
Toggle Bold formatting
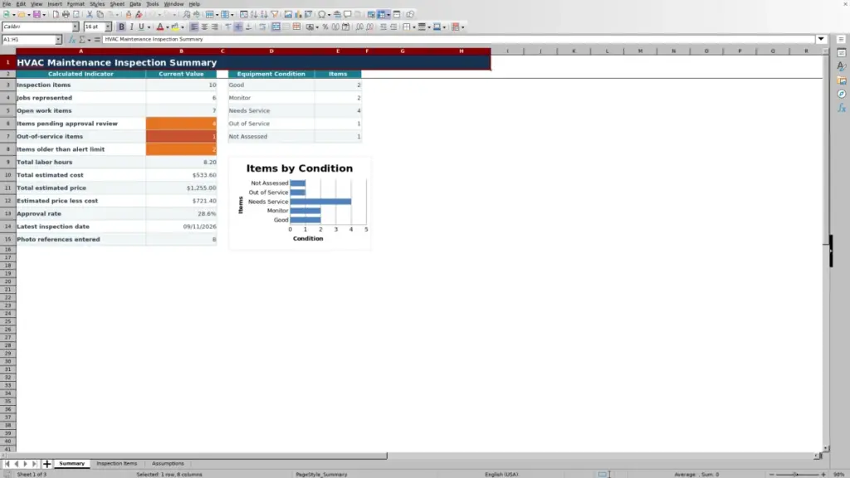(x=121, y=27)
